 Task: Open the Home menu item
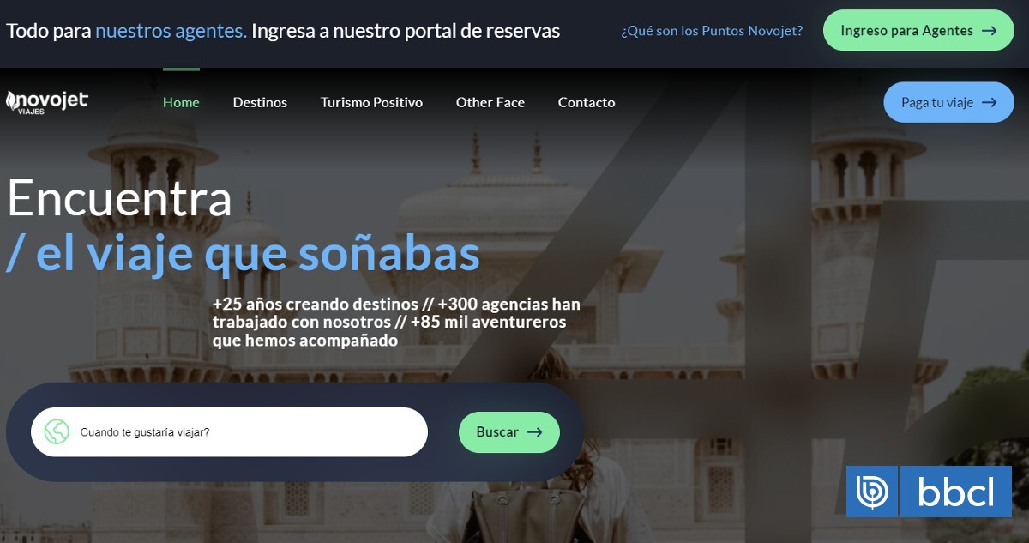coord(181,102)
